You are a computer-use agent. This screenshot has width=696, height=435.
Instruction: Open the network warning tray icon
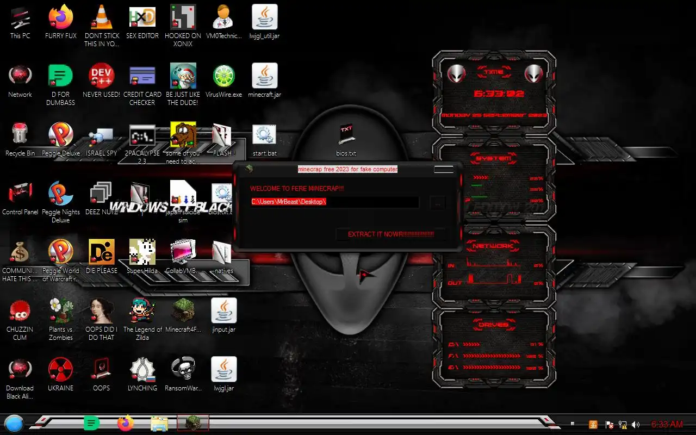click(623, 424)
